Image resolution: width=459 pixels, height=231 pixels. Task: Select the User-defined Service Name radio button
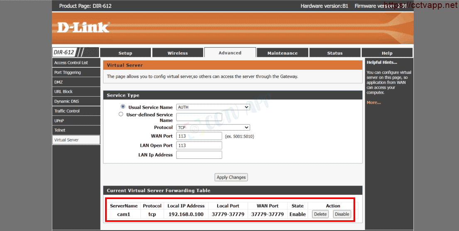(121, 114)
